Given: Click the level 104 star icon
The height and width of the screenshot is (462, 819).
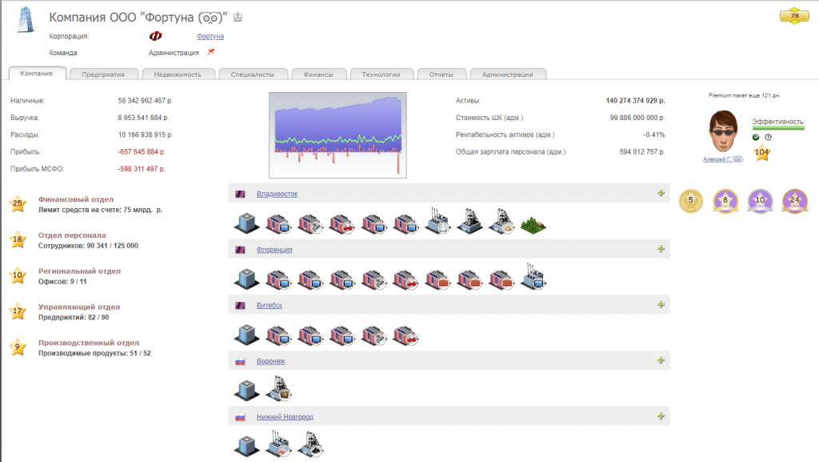Looking at the screenshot, I should (761, 154).
